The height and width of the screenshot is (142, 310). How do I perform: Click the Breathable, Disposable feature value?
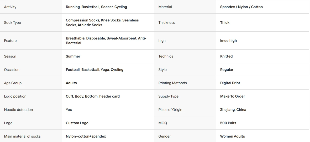point(106,41)
